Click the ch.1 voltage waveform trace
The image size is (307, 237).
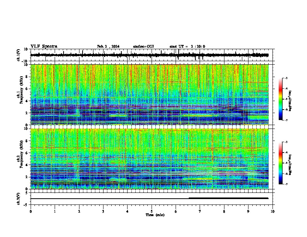[x=149, y=55]
